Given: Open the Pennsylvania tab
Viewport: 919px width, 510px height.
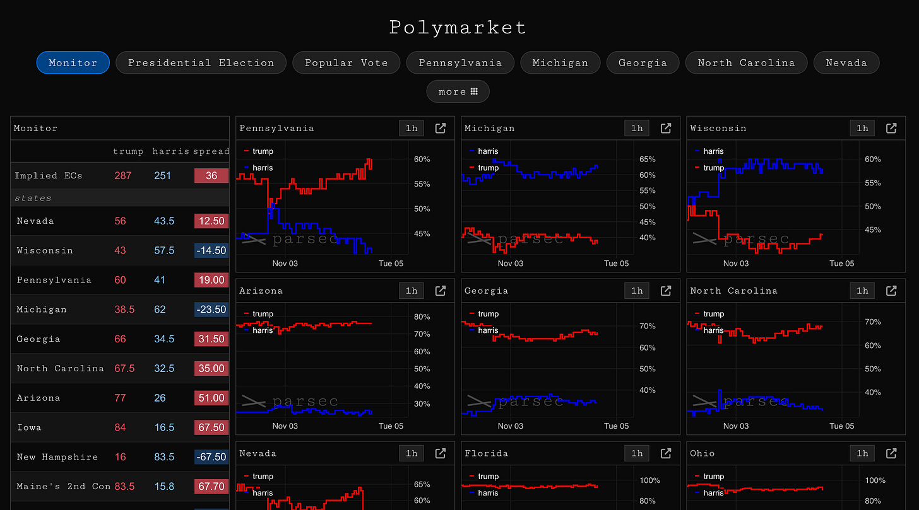Looking at the screenshot, I should pyautogui.click(x=460, y=62).
